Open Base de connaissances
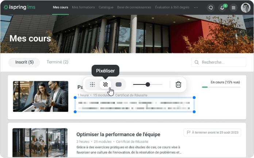This screenshot has width=254, height=158. [134, 7]
